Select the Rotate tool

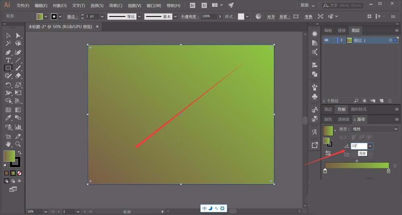click(x=8, y=85)
